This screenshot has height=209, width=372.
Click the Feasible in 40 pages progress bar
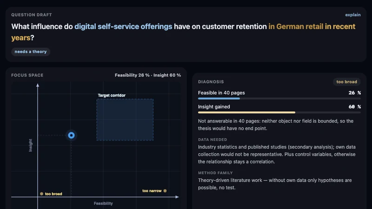pyautogui.click(x=279, y=98)
